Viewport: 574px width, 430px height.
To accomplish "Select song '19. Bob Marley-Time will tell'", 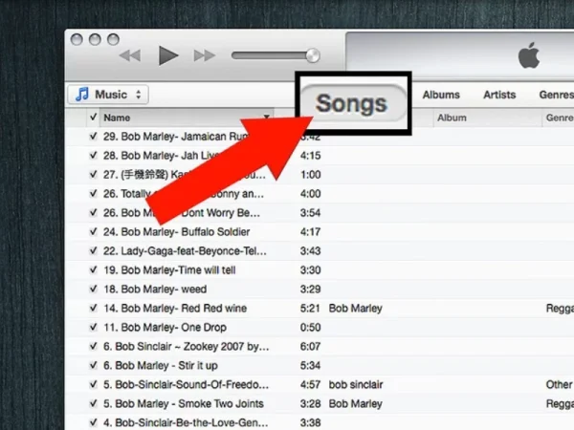I will click(169, 270).
